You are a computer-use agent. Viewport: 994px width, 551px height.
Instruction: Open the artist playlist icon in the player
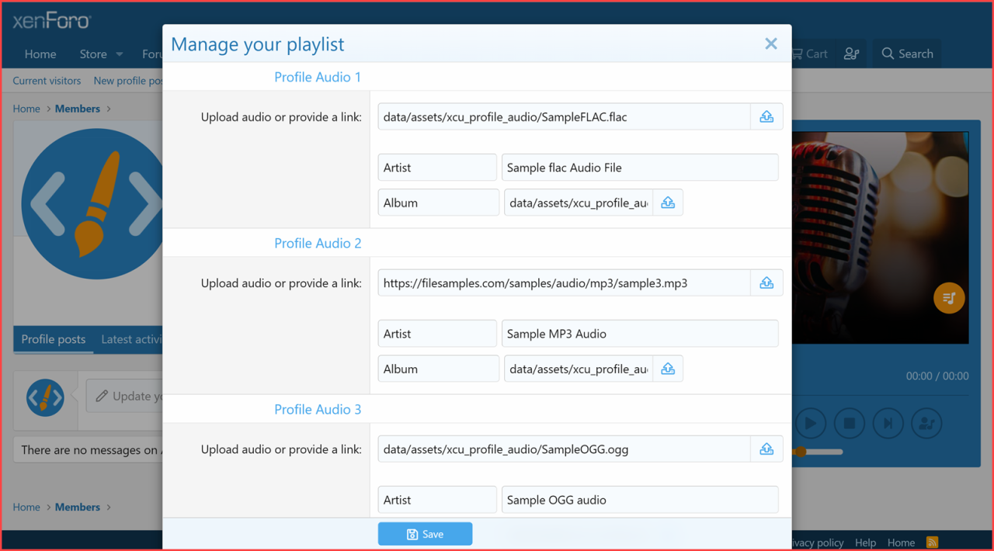click(926, 423)
